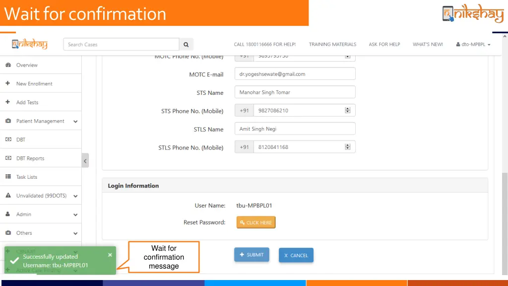Click the Task Lists list icon
The height and width of the screenshot is (286, 508).
8,176
